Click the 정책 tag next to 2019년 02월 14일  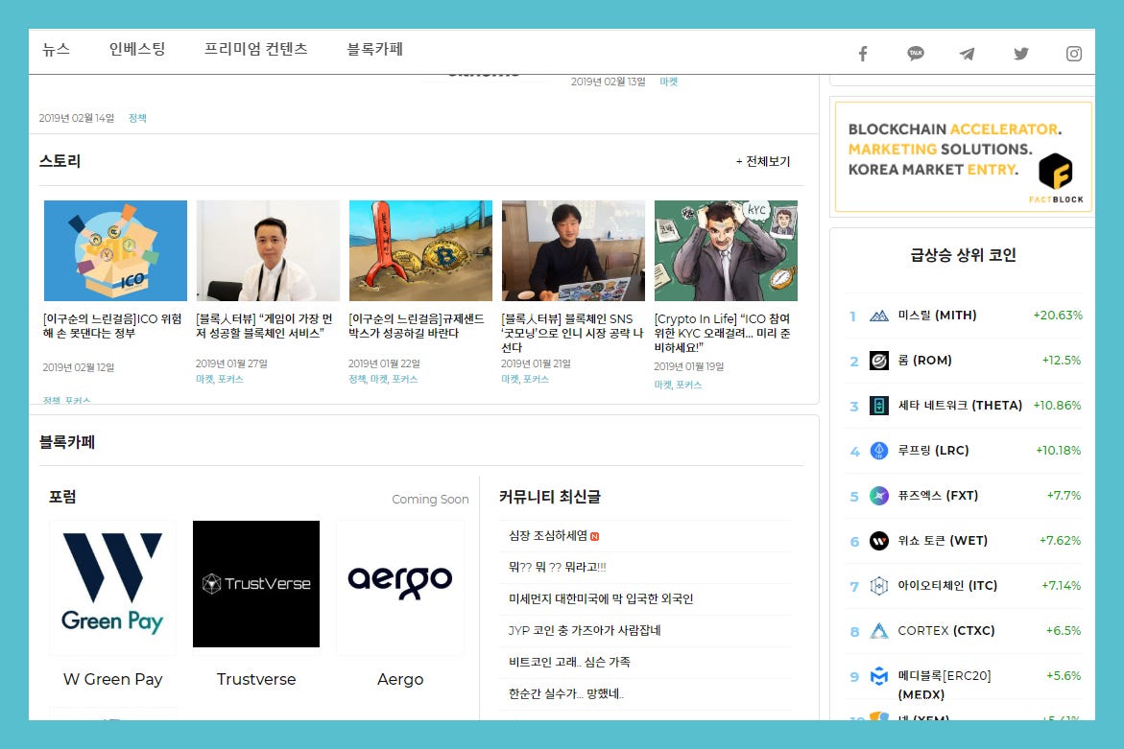tap(137, 118)
